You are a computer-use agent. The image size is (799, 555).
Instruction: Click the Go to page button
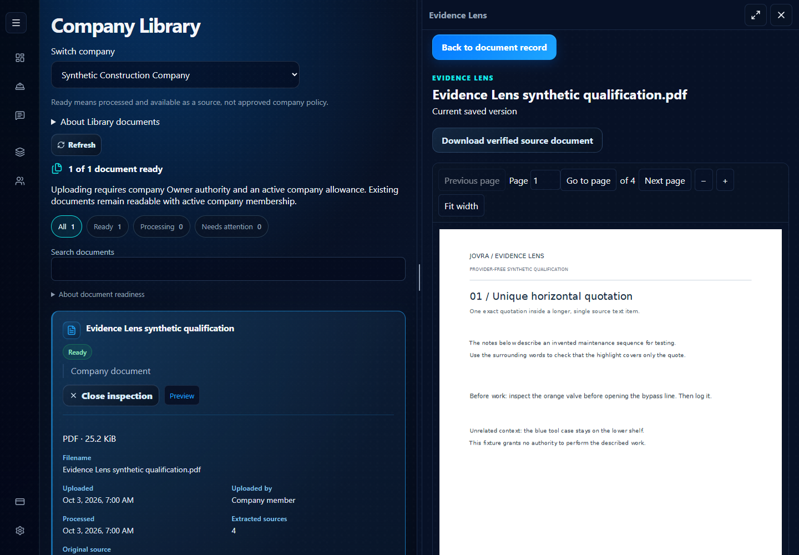(x=588, y=180)
